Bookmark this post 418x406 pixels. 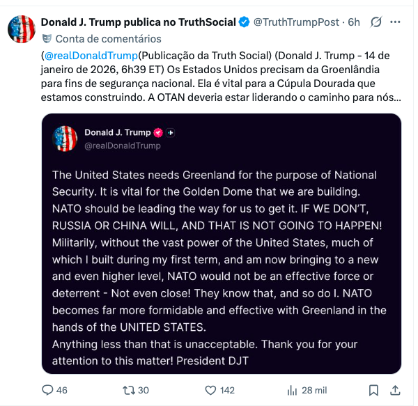click(373, 390)
